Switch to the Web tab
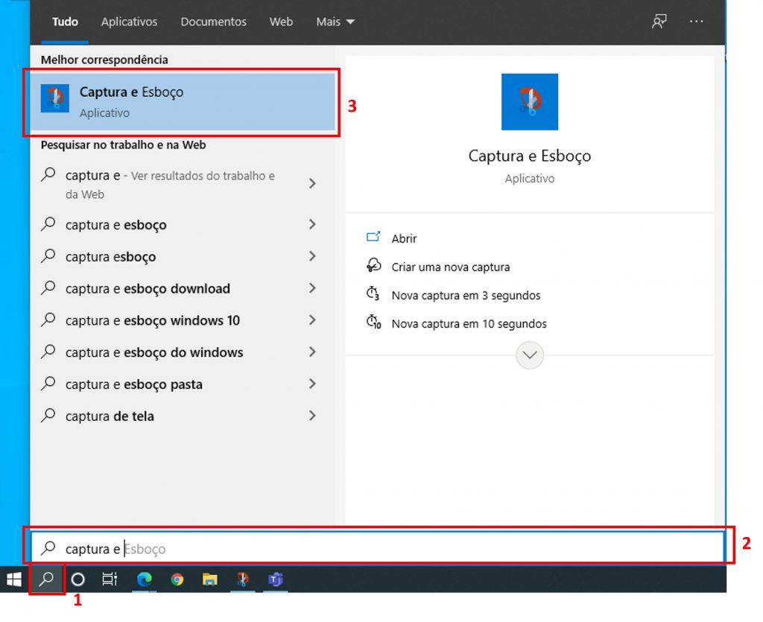 coord(281,22)
